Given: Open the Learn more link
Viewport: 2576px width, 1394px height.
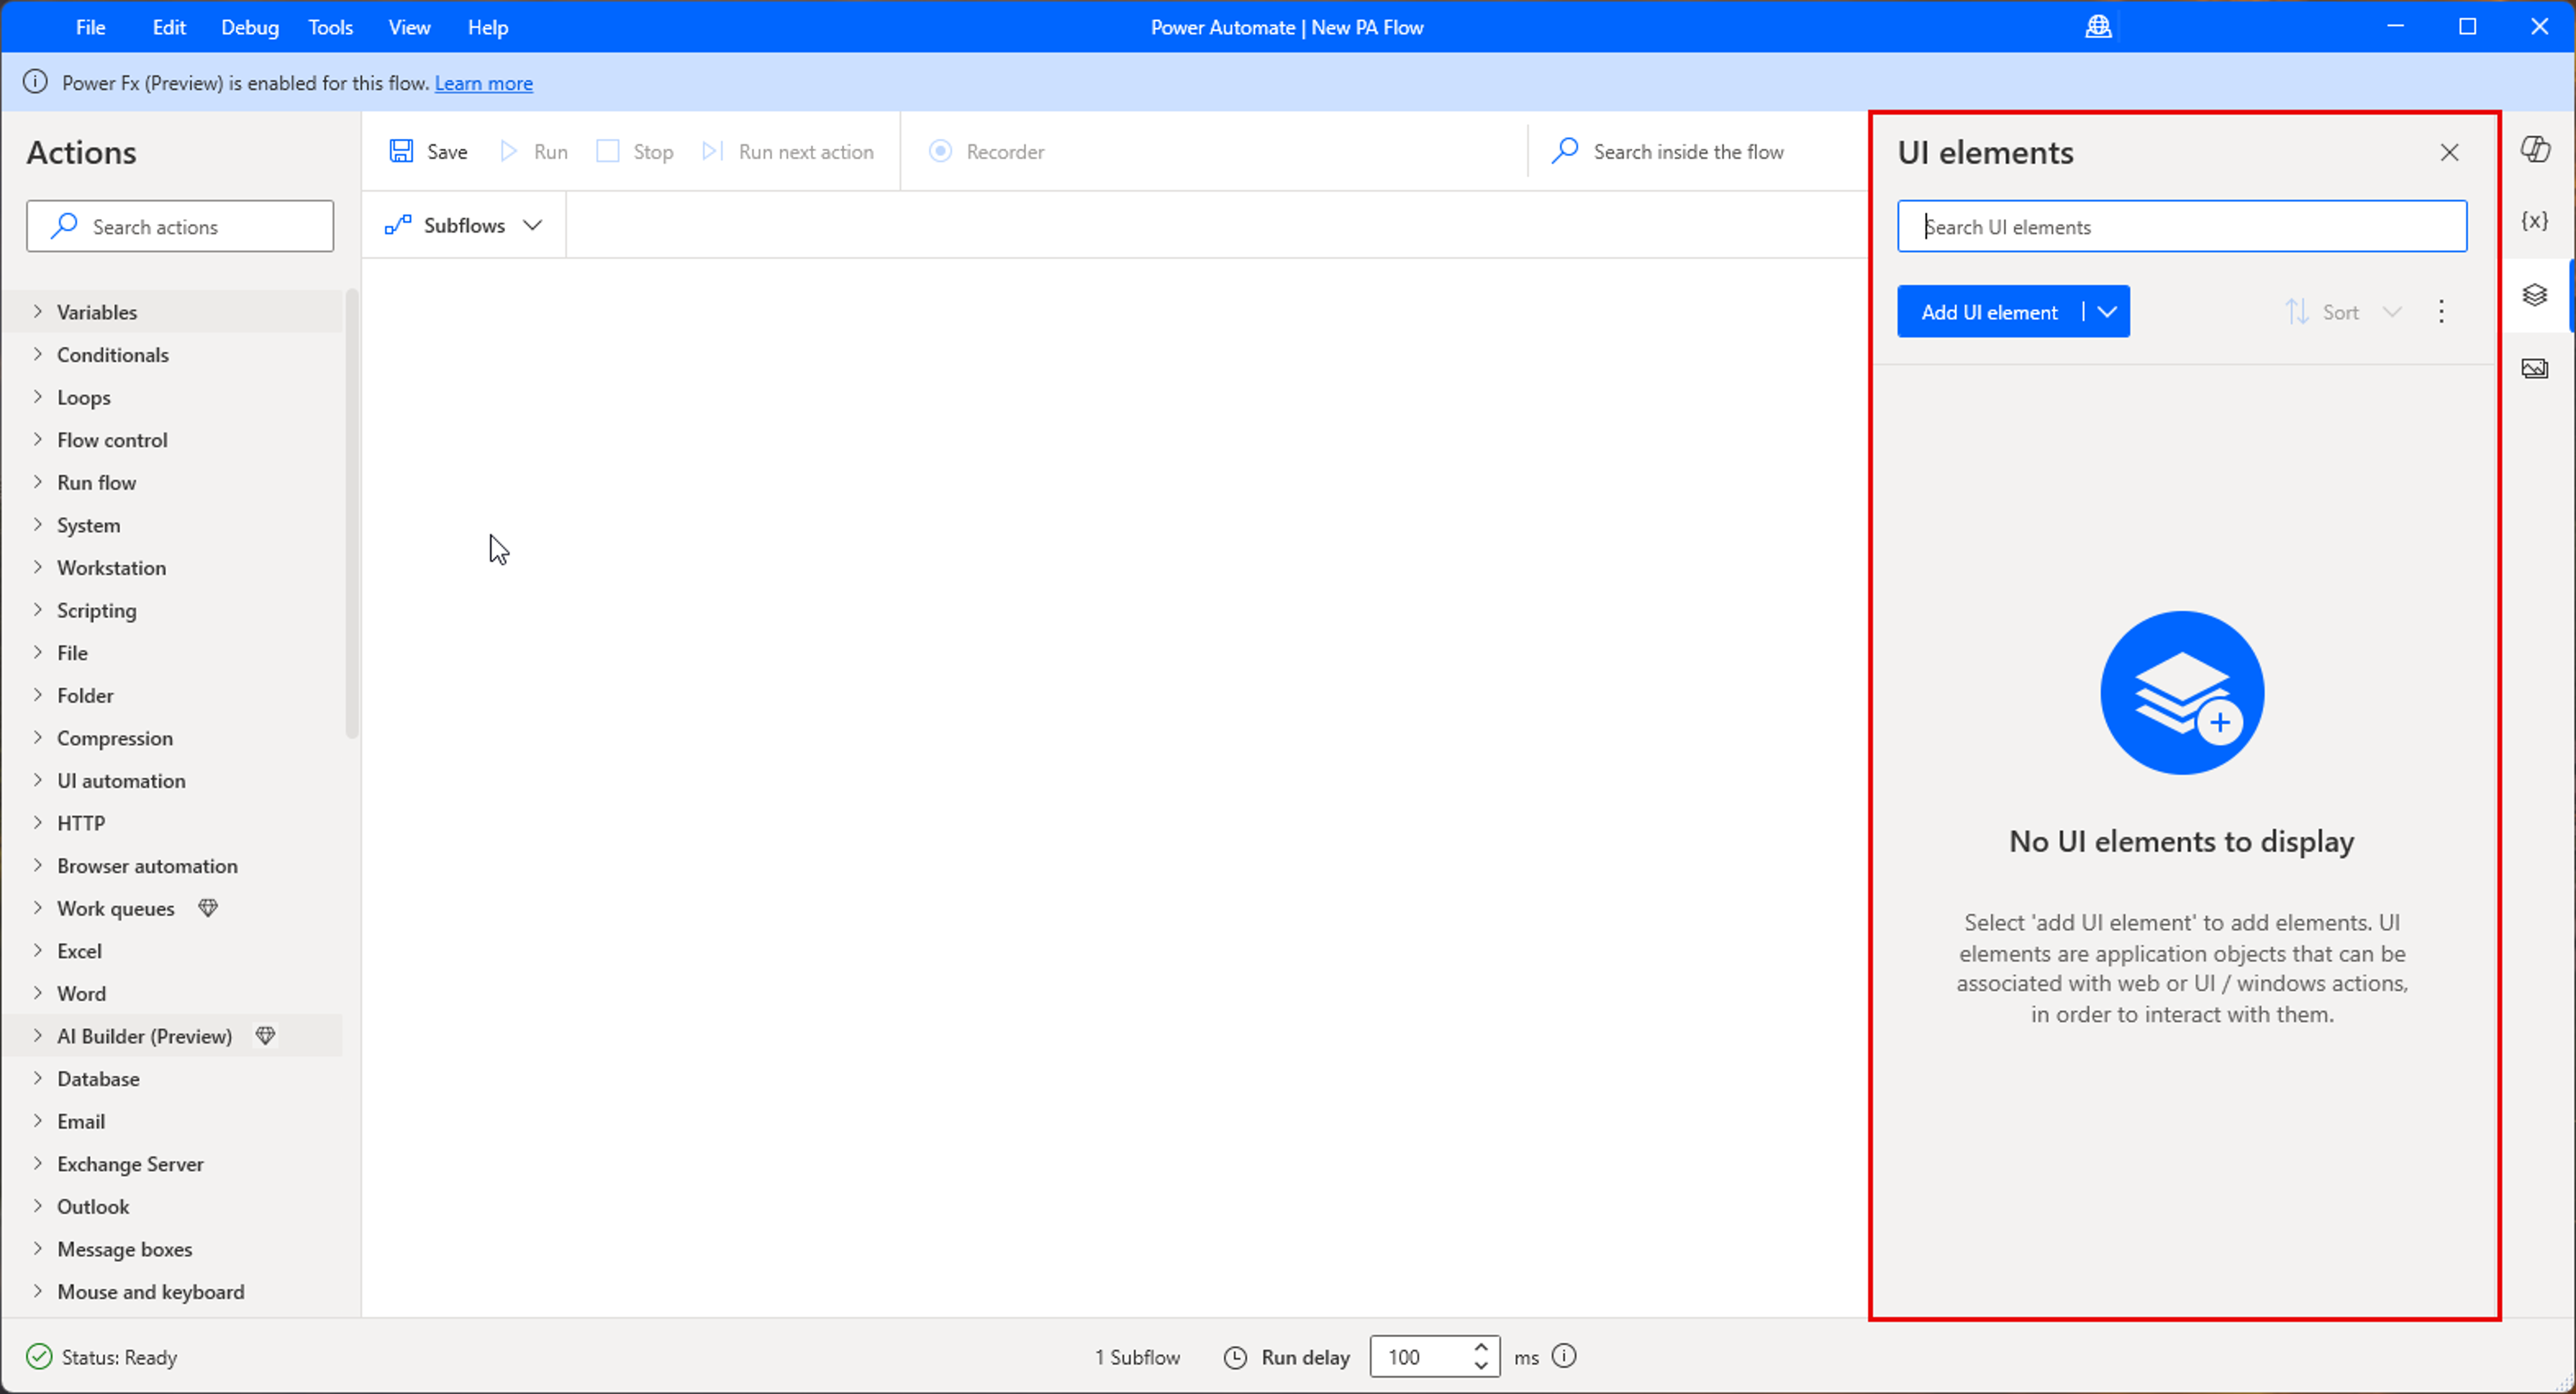Looking at the screenshot, I should (483, 83).
